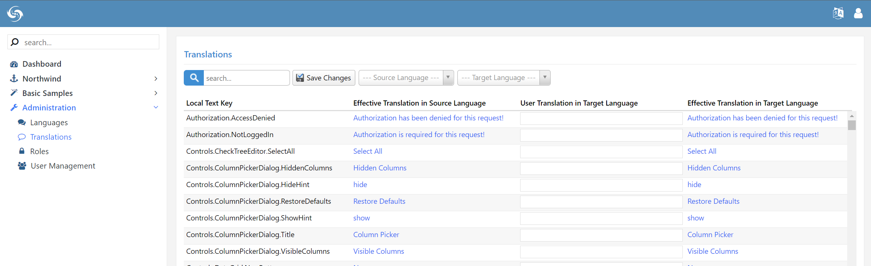Image resolution: width=871 pixels, height=266 pixels.
Task: Open the Source Language dropdown
Action: [406, 78]
